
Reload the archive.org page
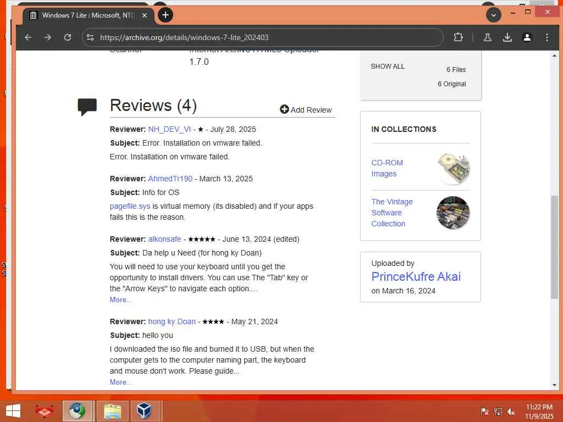coord(68,37)
